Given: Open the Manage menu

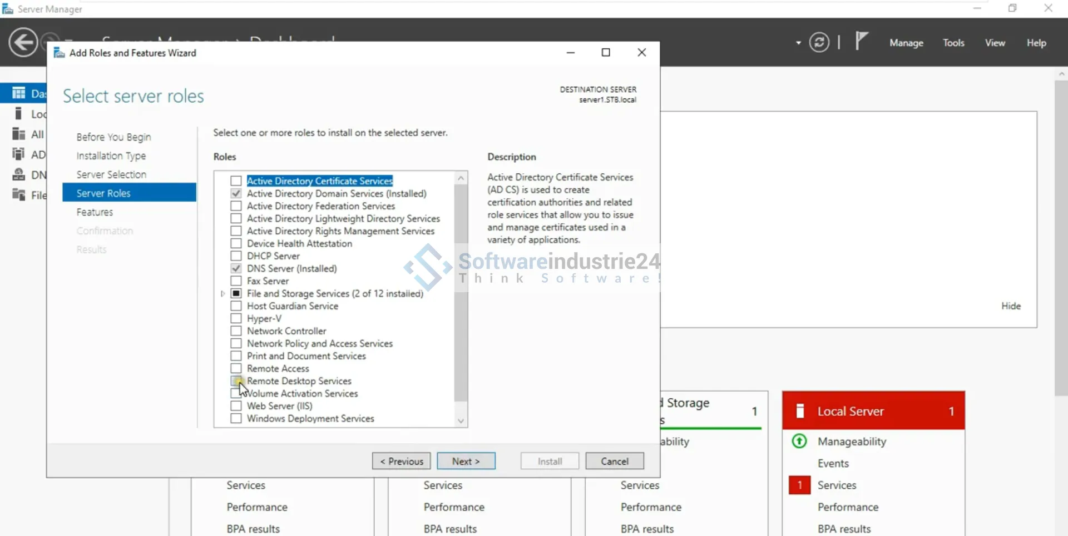Looking at the screenshot, I should 906,43.
